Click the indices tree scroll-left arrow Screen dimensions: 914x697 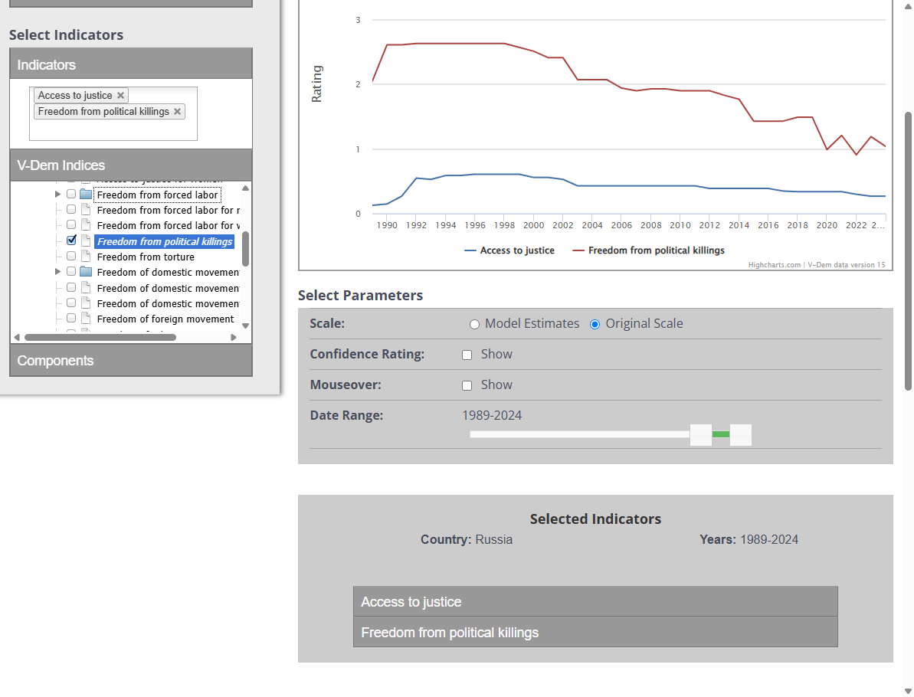(x=17, y=338)
